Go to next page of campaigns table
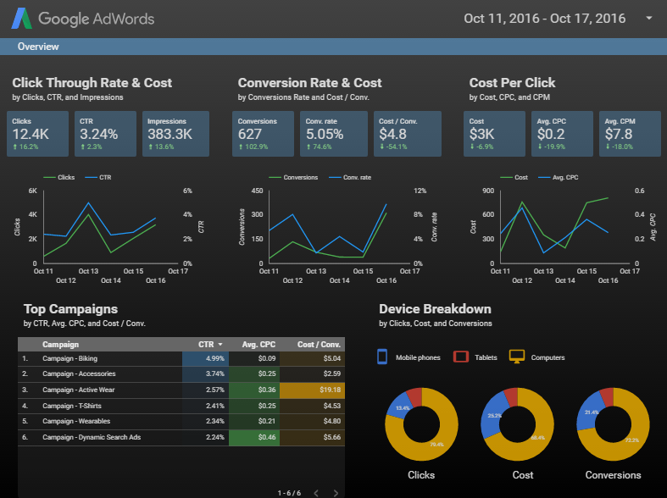This screenshot has height=498, width=667. tap(336, 493)
